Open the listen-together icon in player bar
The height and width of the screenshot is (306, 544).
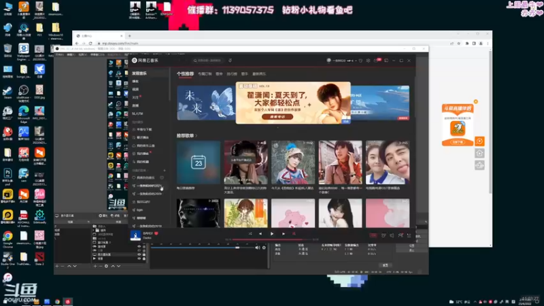pyautogui.click(x=401, y=235)
